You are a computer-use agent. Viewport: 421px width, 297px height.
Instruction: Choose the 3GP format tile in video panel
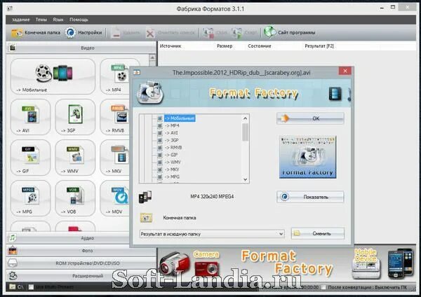click(x=75, y=117)
